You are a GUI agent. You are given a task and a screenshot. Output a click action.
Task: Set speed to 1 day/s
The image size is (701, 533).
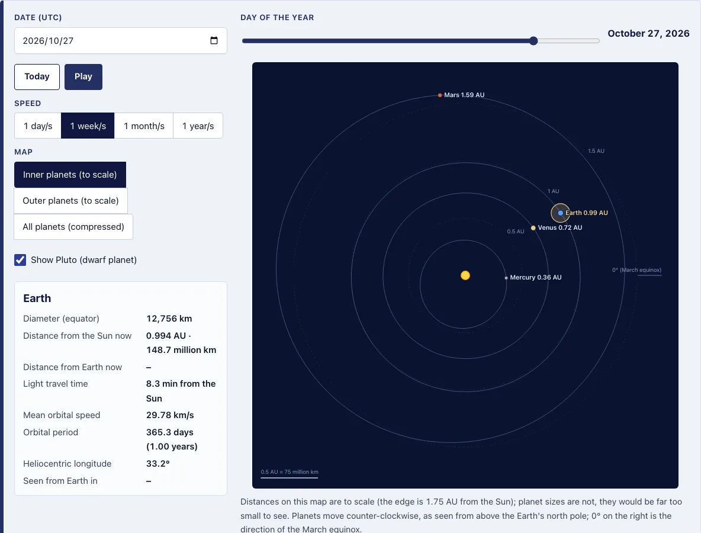coord(38,126)
